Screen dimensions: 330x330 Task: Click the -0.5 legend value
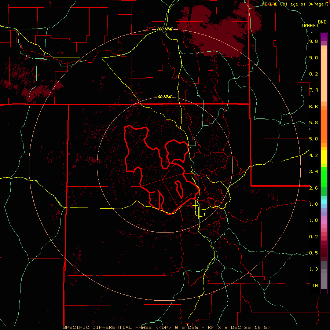[x=312, y=253]
